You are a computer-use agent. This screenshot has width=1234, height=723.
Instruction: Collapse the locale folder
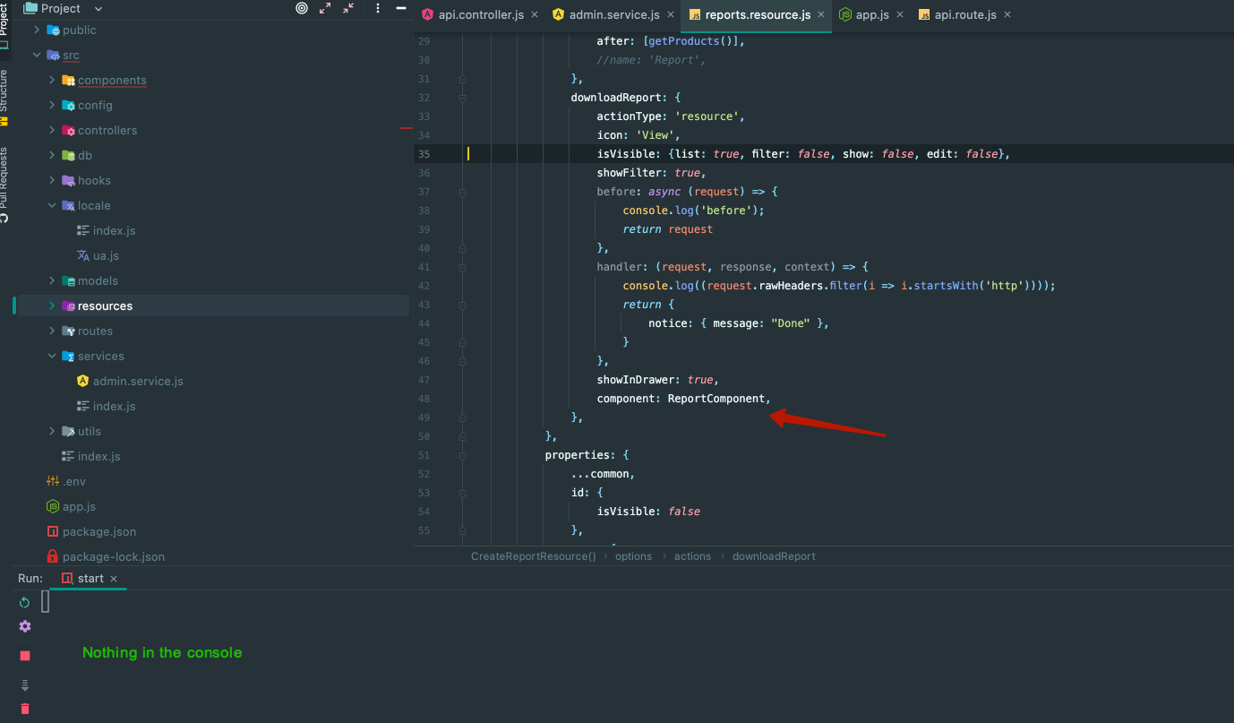(52, 205)
